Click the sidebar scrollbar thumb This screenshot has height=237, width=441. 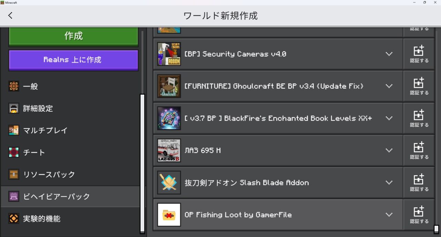coord(142,164)
